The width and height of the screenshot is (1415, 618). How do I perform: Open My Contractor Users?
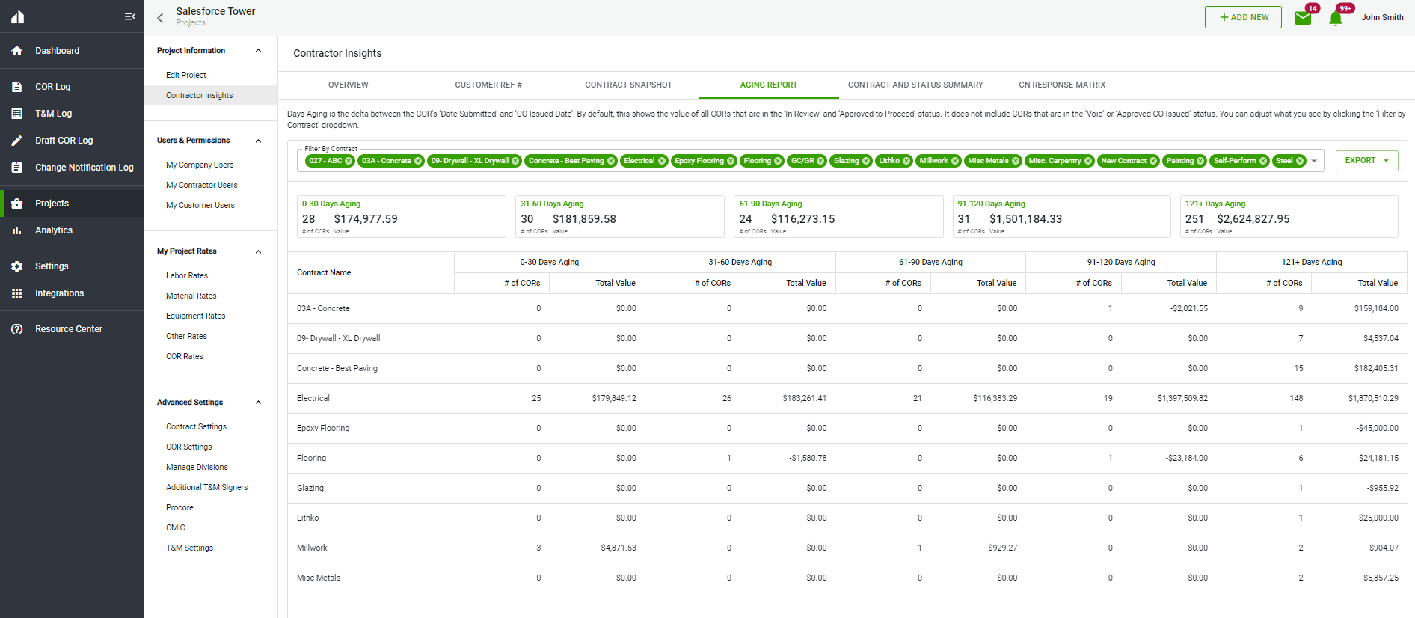coord(202,185)
